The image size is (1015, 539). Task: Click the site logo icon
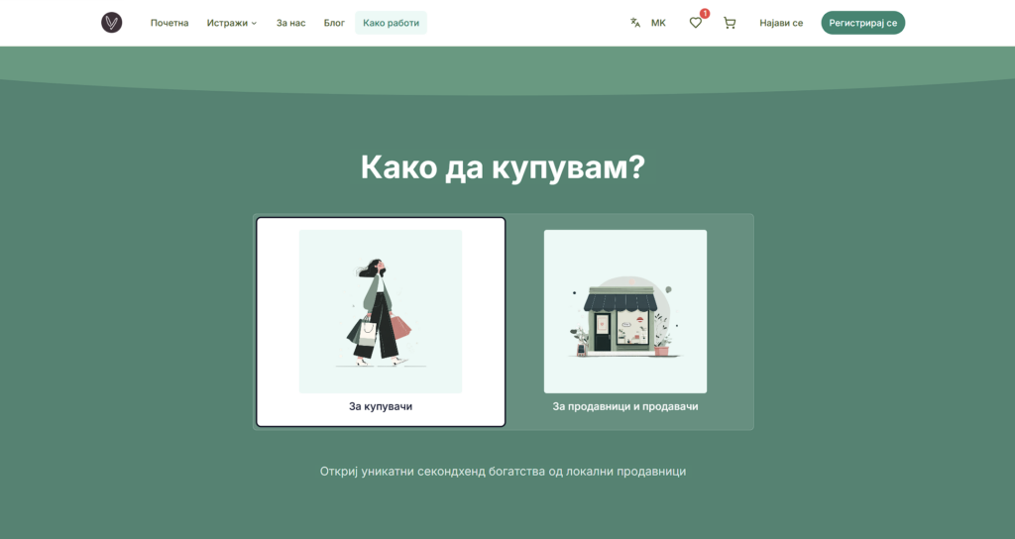[x=111, y=23]
